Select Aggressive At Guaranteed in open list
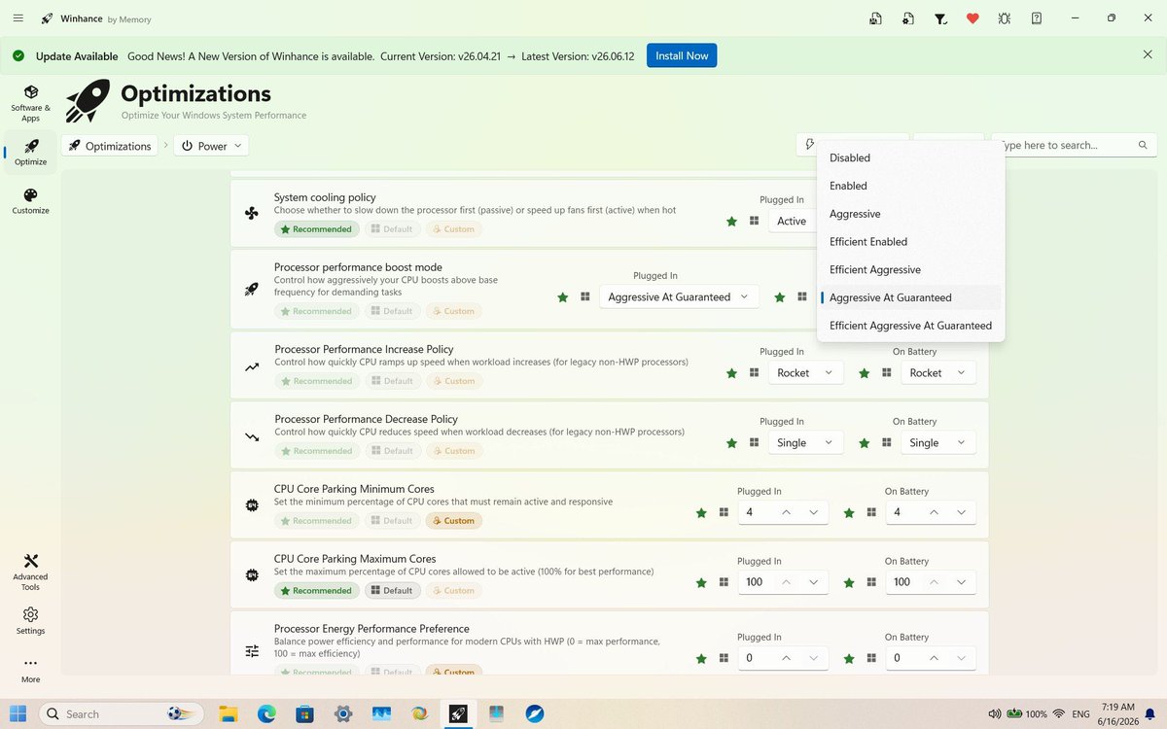 click(911, 297)
